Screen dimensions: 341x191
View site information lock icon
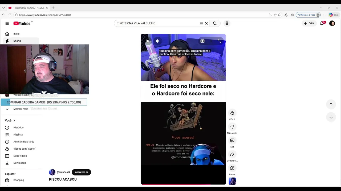coord(16,15)
